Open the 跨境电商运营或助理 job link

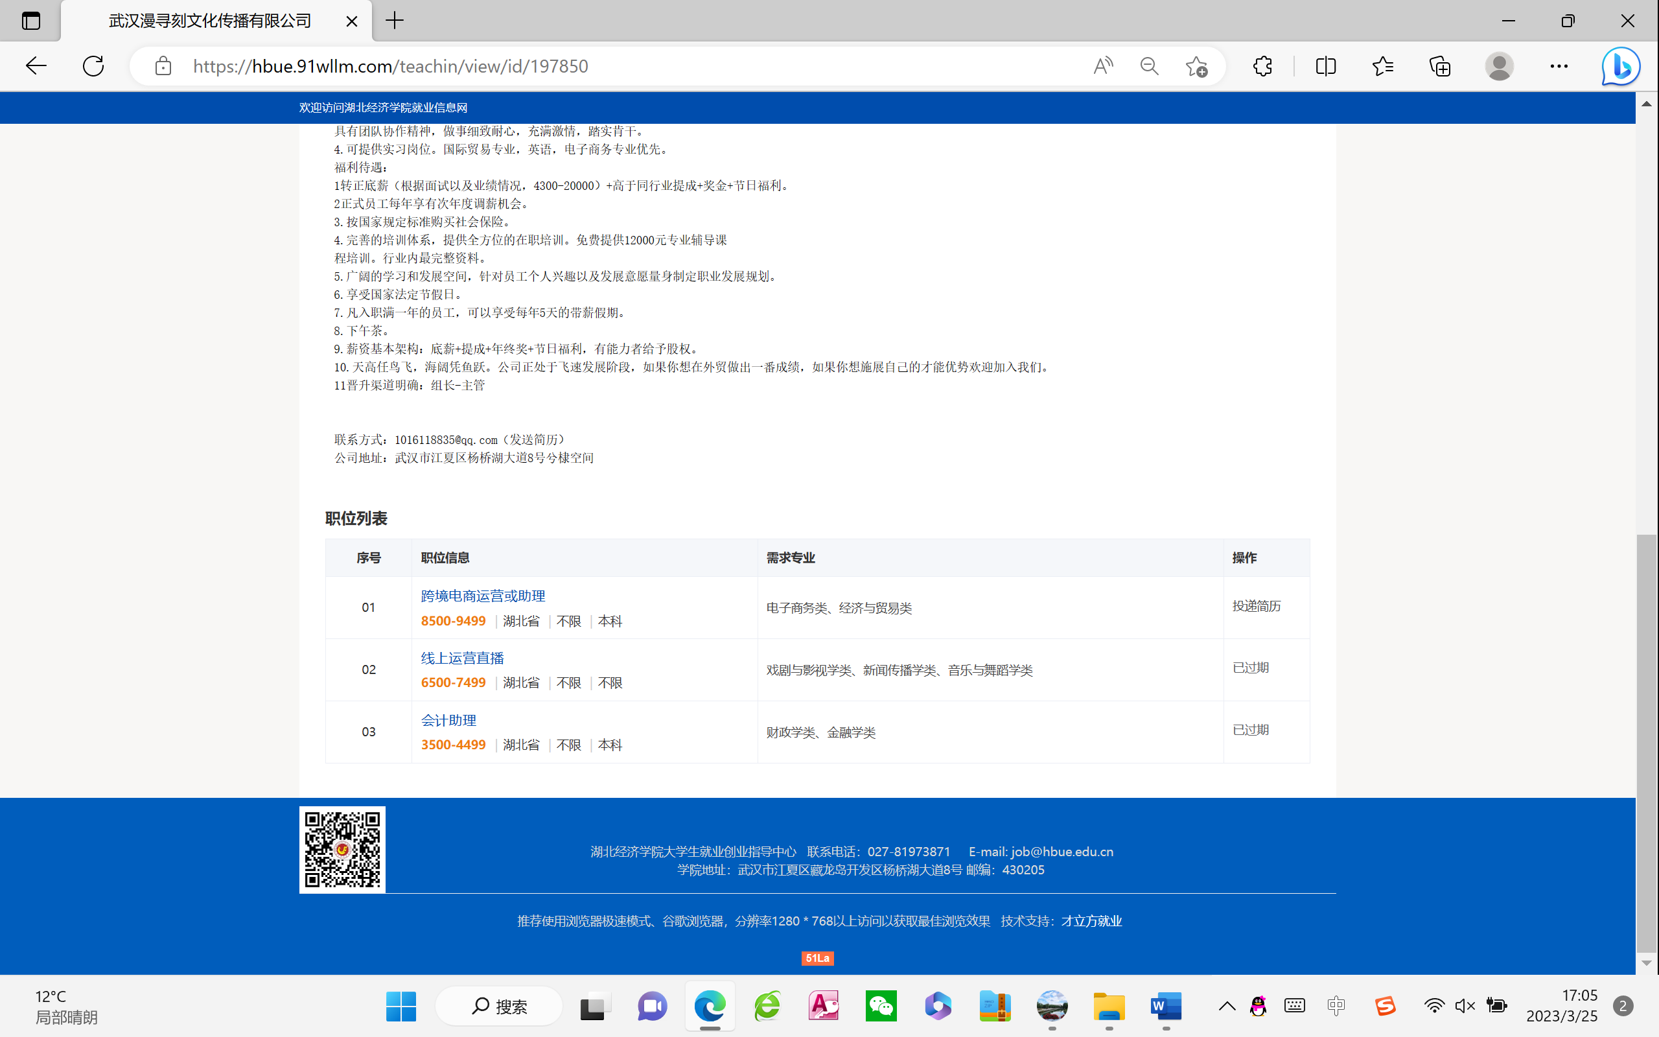483,596
